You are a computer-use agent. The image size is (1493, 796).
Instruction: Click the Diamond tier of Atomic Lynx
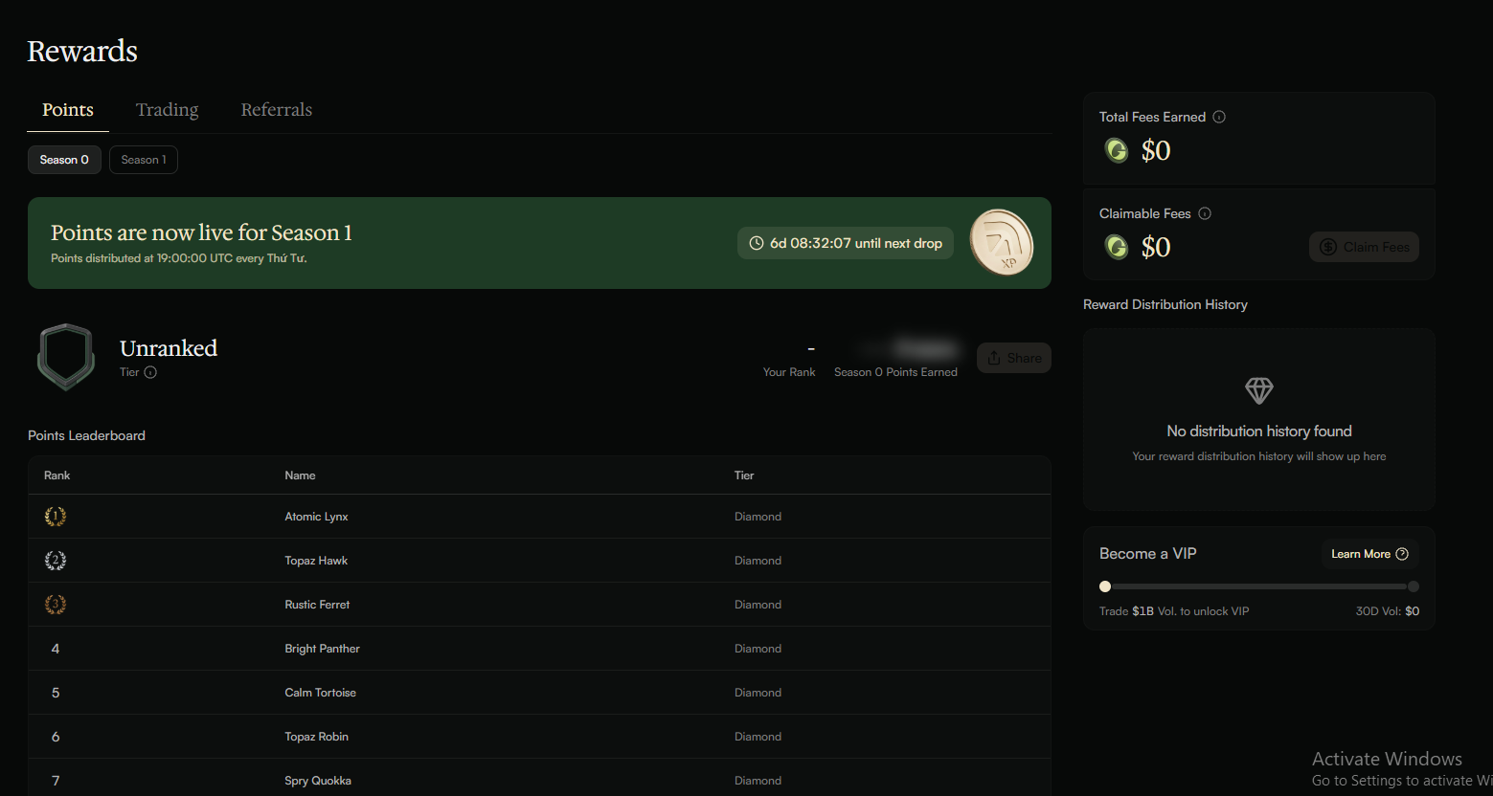(x=758, y=517)
